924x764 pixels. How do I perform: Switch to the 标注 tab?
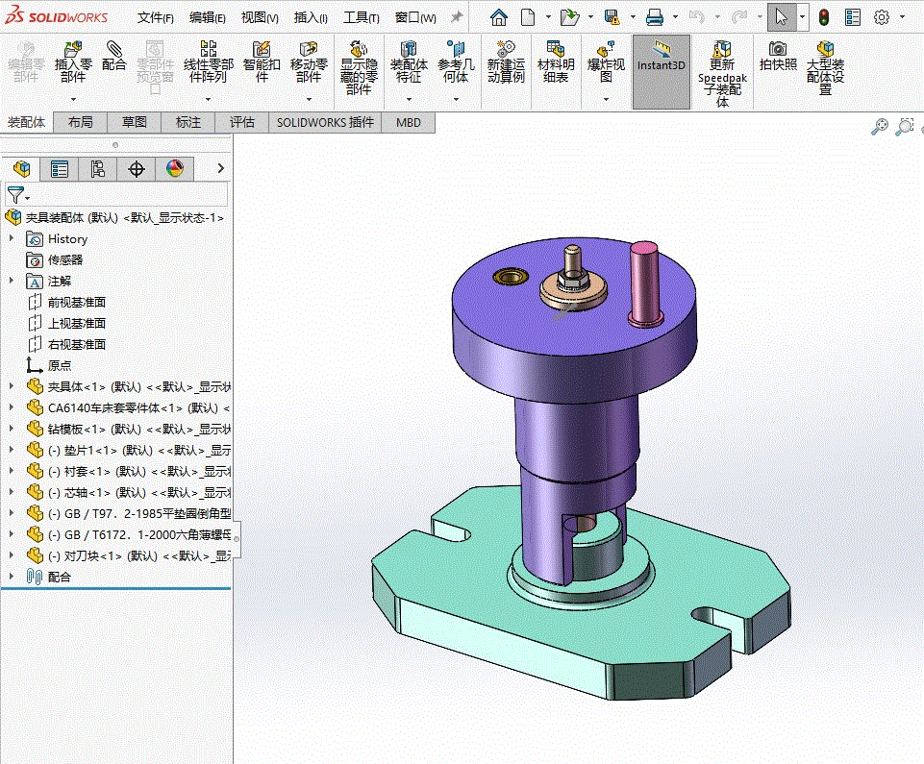[x=188, y=122]
